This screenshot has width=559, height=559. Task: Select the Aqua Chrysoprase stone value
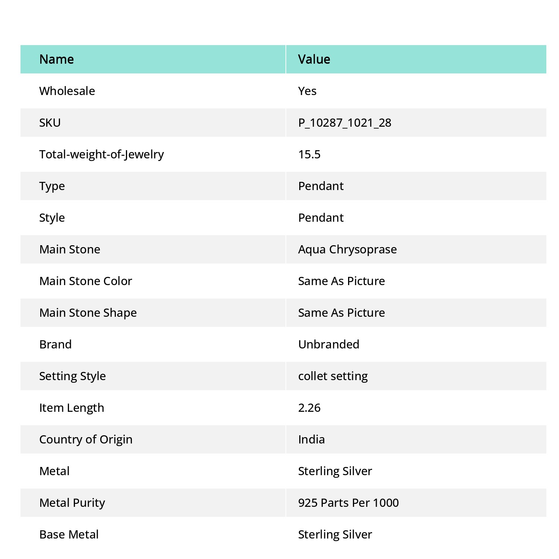tap(347, 250)
